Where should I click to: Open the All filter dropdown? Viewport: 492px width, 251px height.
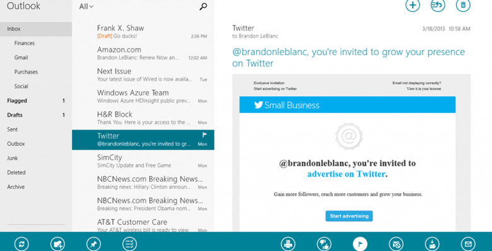[x=86, y=6]
